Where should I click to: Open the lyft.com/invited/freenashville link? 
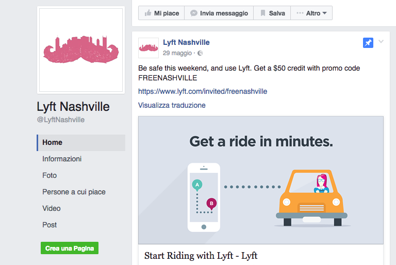coord(203,91)
